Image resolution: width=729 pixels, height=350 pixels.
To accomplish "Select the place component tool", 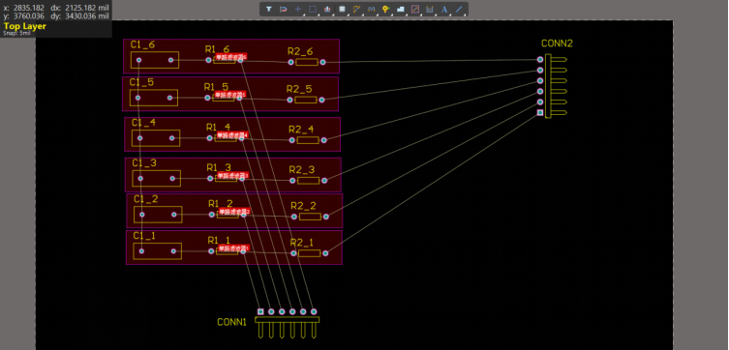I will 342,9.
